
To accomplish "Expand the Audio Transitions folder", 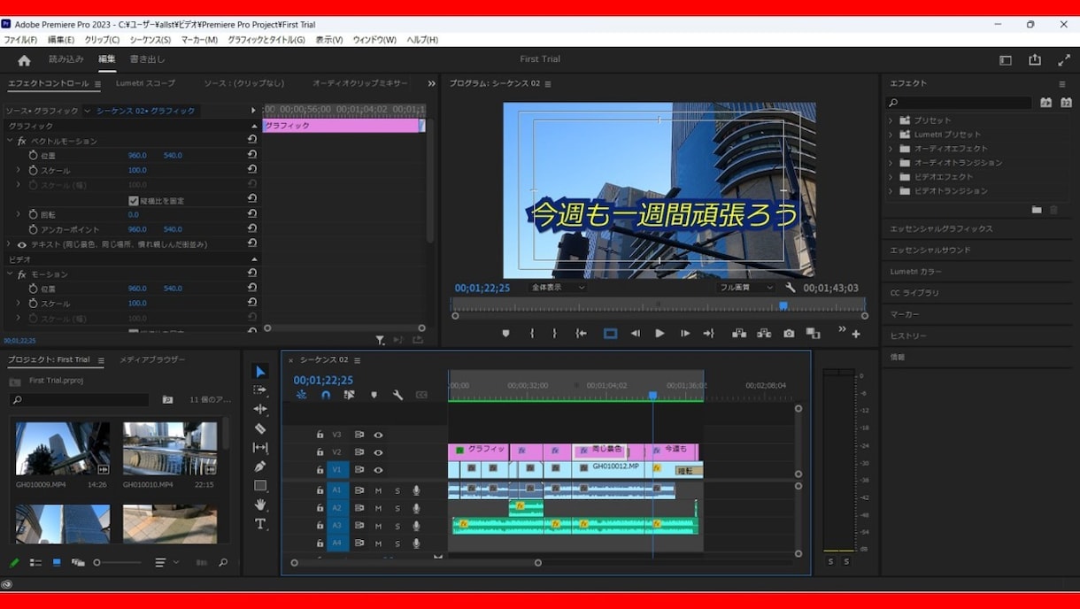I will [891, 163].
